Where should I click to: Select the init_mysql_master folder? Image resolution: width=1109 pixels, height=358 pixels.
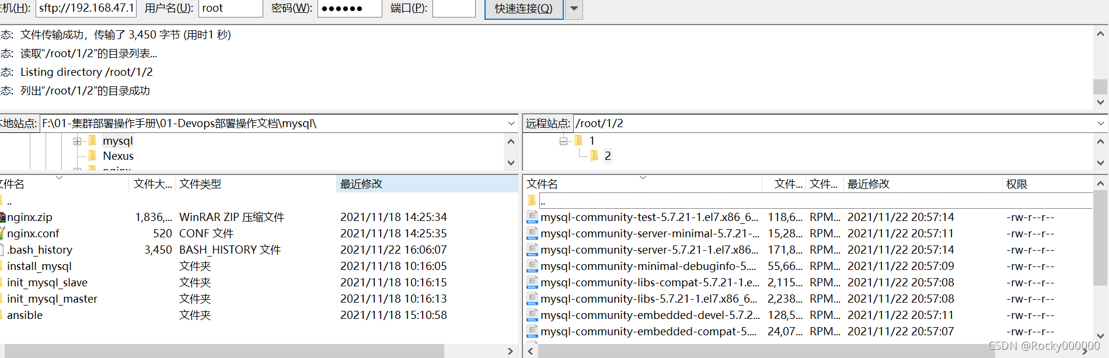click(52, 299)
